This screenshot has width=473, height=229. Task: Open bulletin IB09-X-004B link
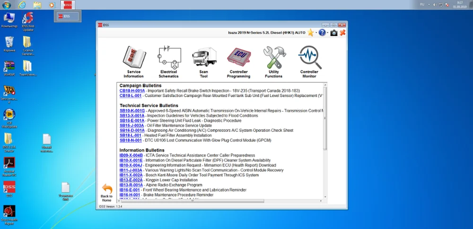pyautogui.click(x=131, y=155)
